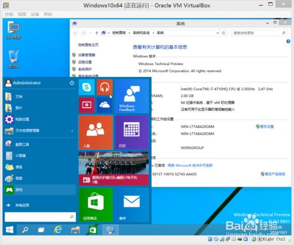
Task: Open Remote settings (远程设置)
Action: pos(85,62)
